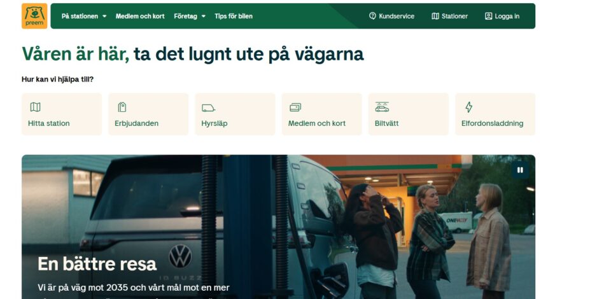The height and width of the screenshot is (299, 590).
Task: Expand the På stationen dropdown menu
Action: [84, 16]
